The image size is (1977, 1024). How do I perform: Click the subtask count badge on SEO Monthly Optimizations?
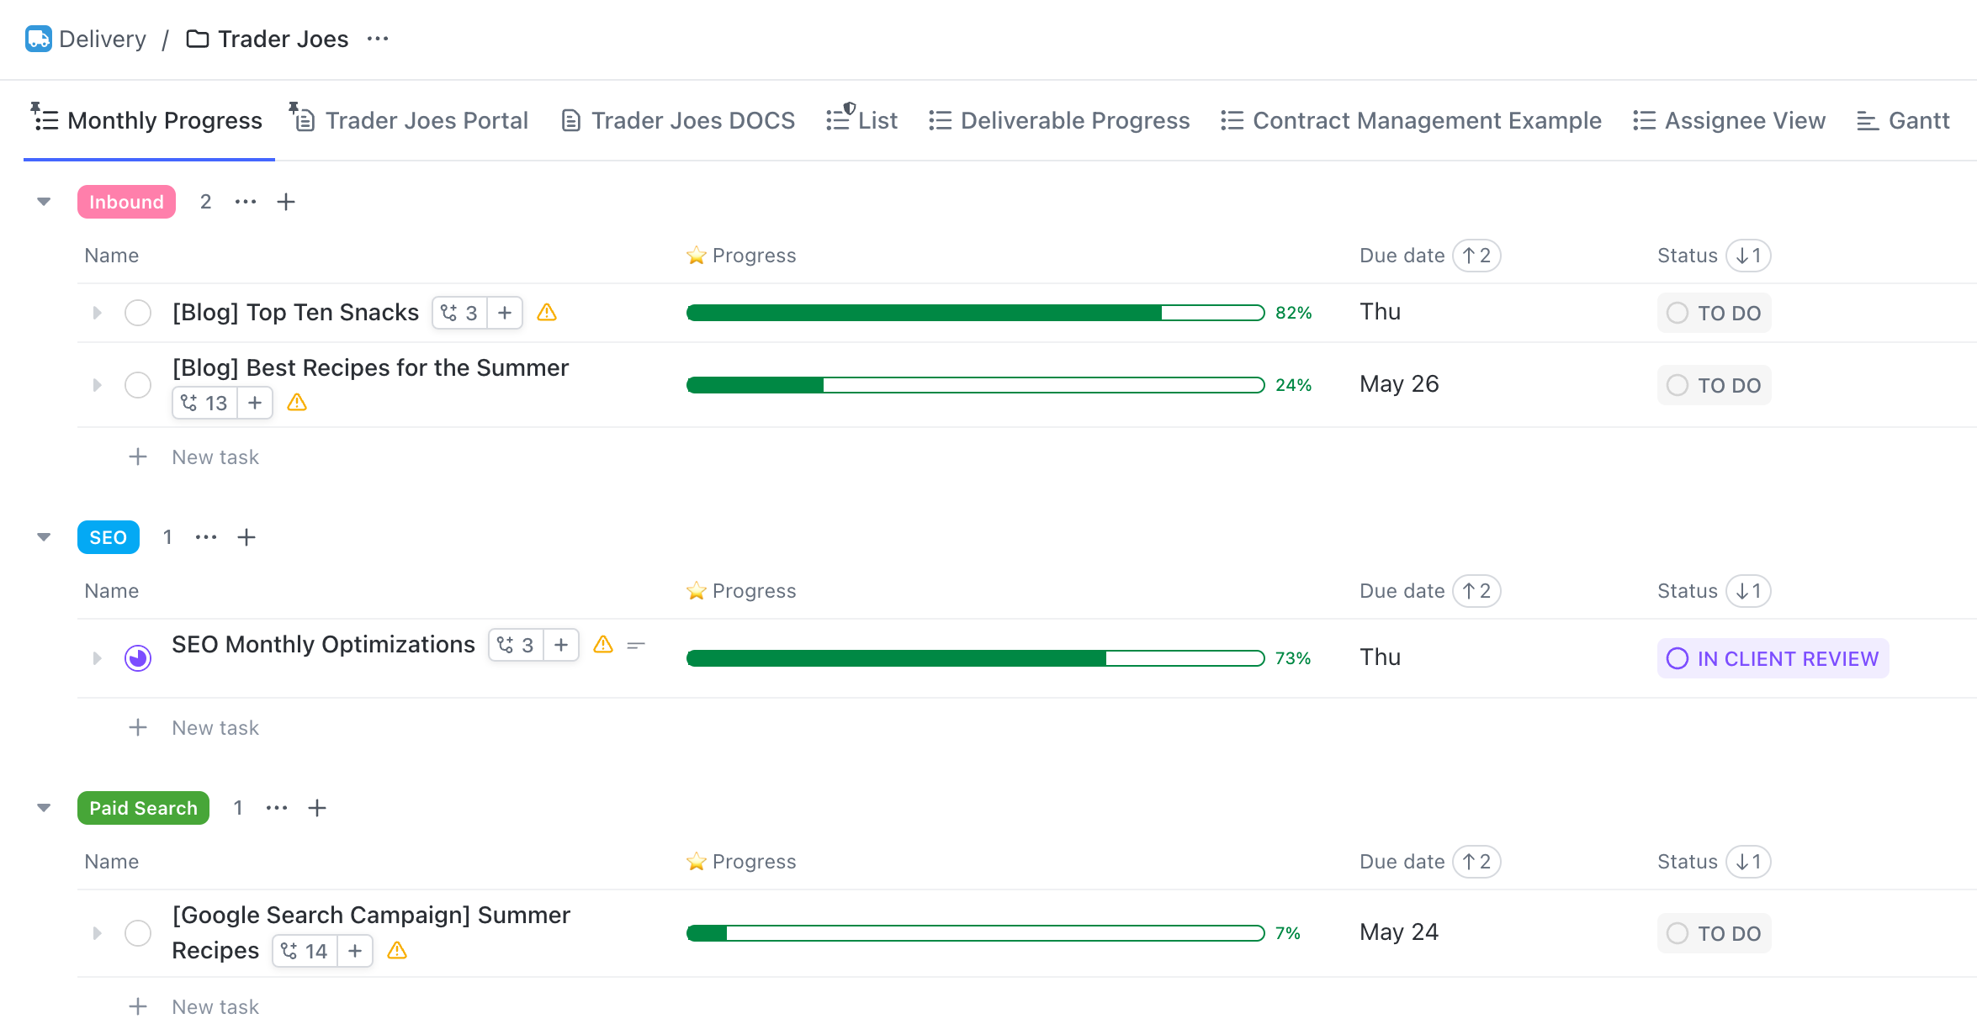point(516,645)
